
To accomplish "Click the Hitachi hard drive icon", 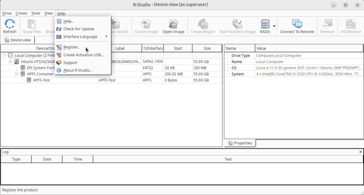I will (x=17, y=61).
